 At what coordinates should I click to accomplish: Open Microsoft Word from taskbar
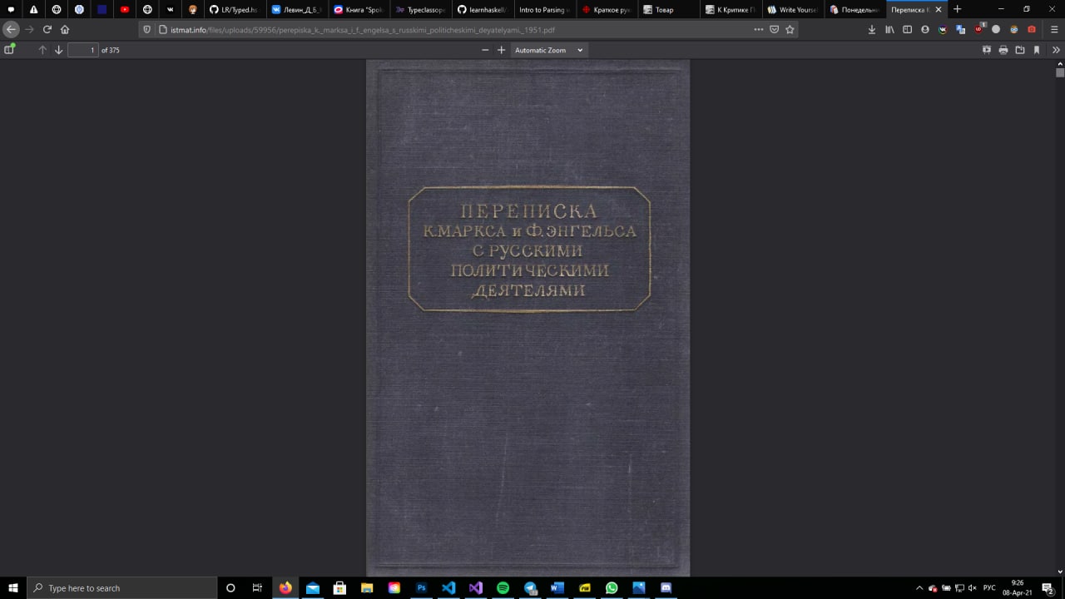click(x=557, y=587)
